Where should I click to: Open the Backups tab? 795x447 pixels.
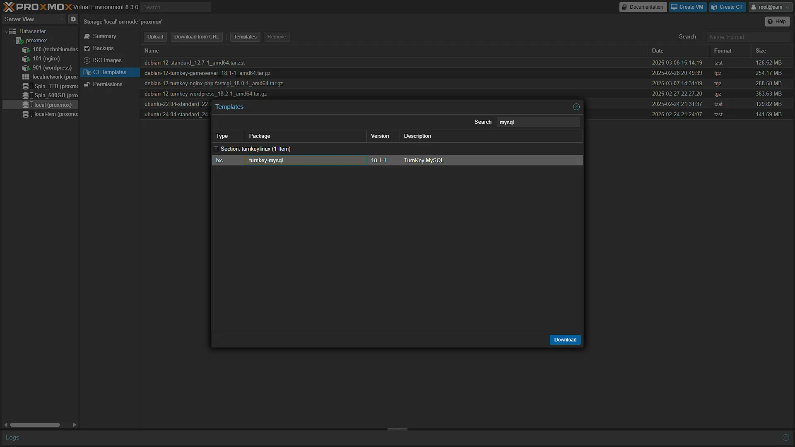coord(110,48)
